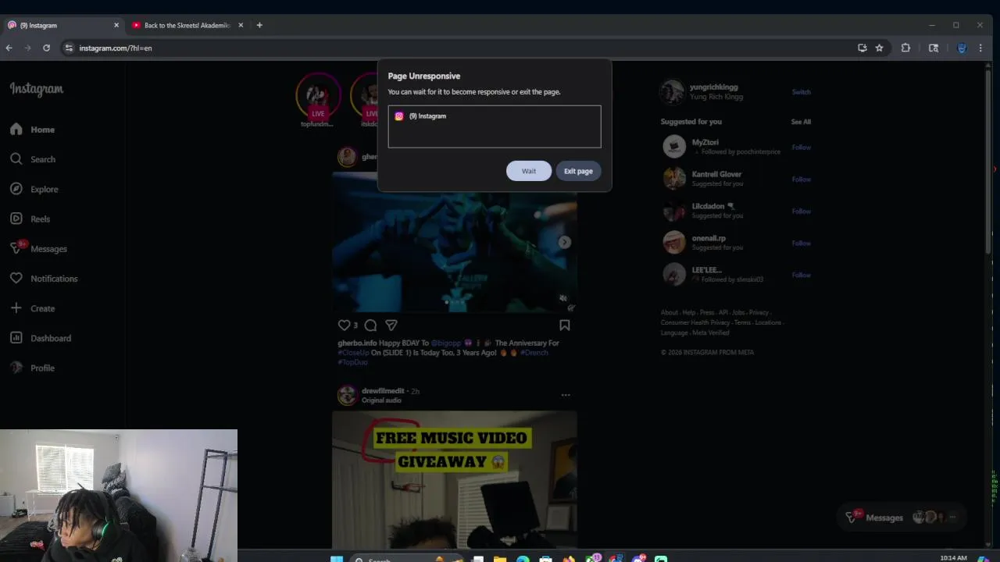
Task: Follow onenall.rp
Action: (x=801, y=243)
